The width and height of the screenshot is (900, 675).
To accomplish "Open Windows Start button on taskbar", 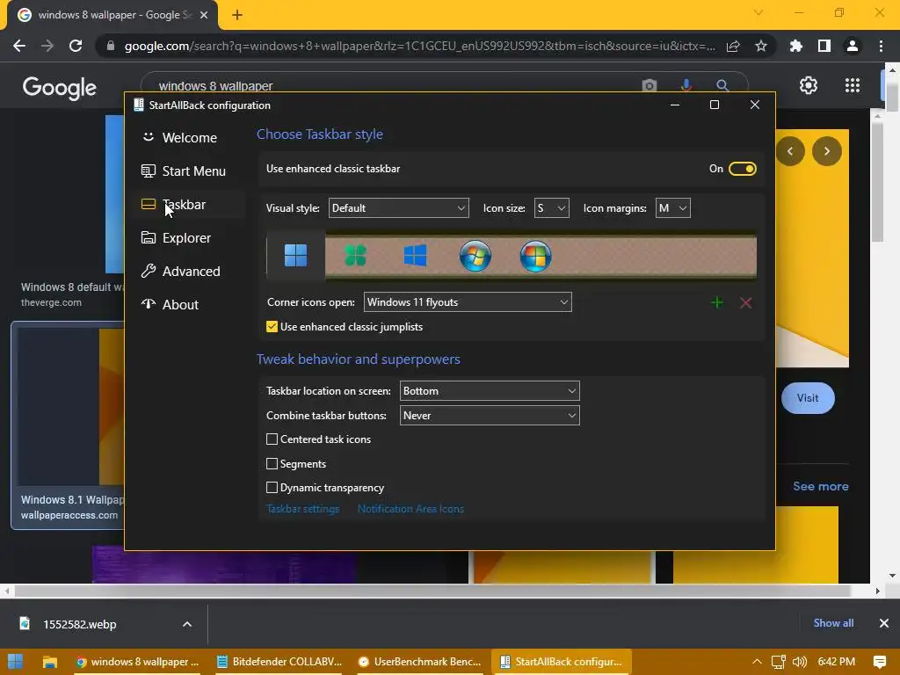I will pyautogui.click(x=16, y=662).
